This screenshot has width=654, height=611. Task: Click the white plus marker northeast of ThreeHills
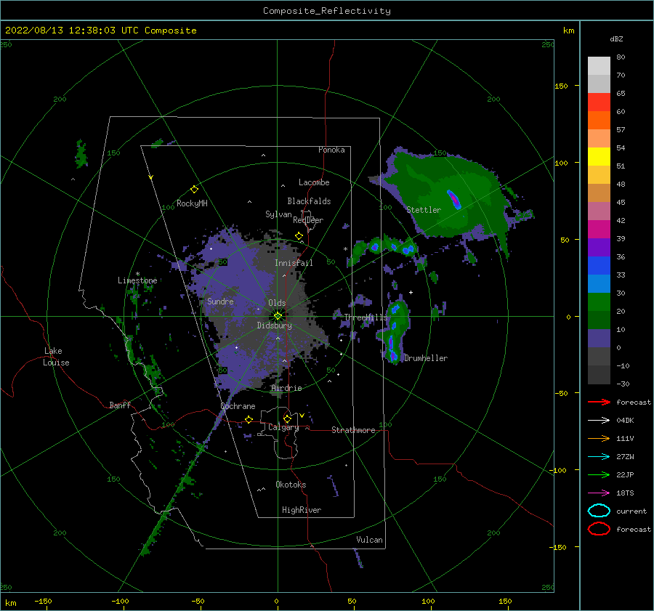point(411,292)
